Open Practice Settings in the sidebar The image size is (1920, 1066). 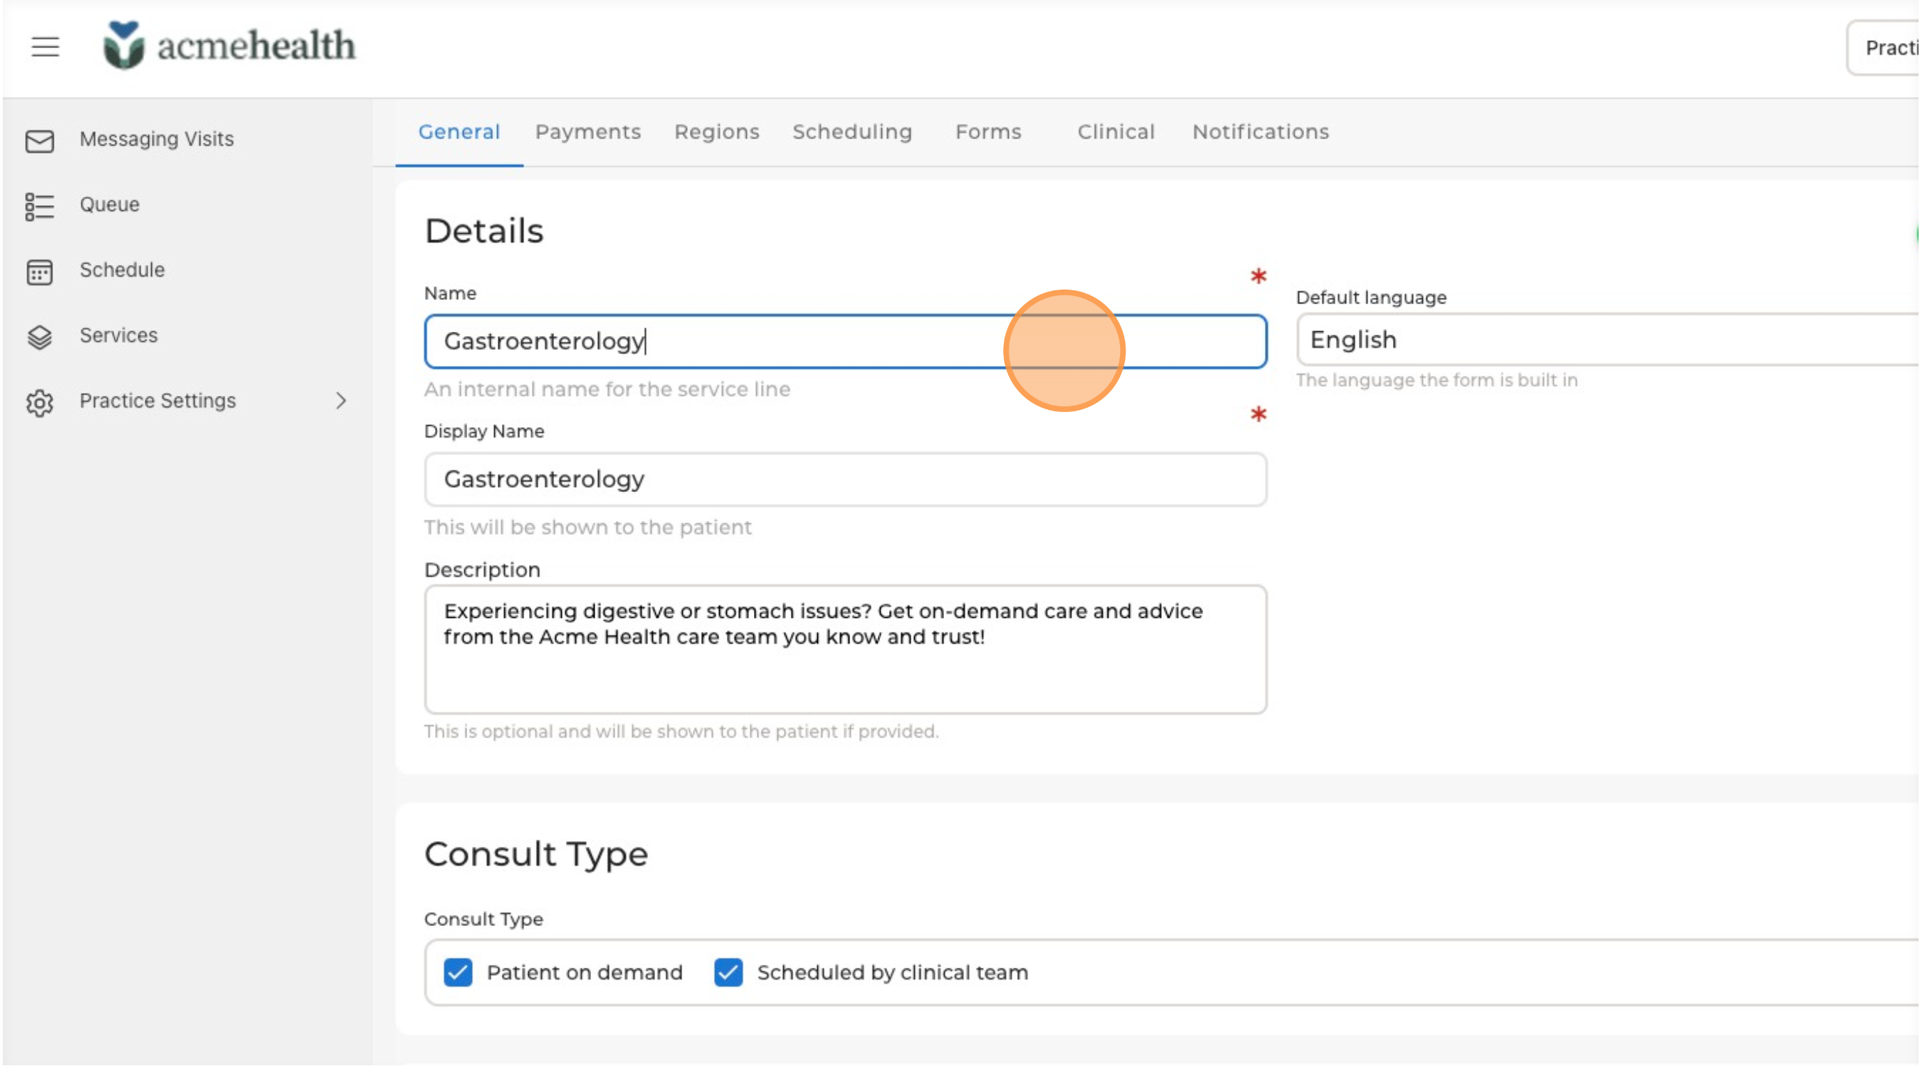click(x=157, y=401)
